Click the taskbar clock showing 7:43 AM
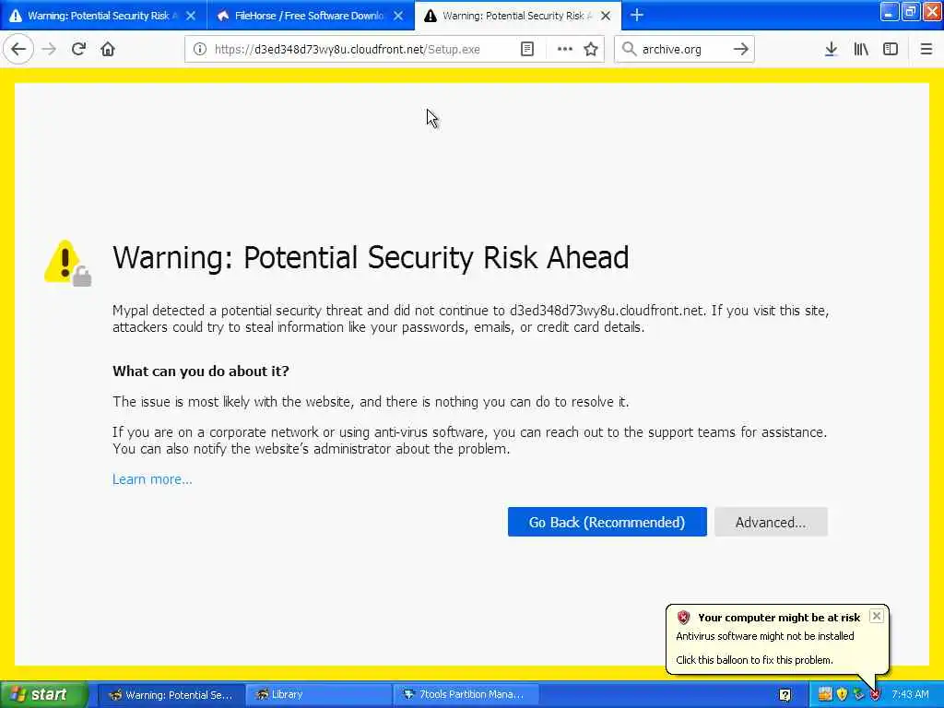The height and width of the screenshot is (708, 944). (x=910, y=695)
